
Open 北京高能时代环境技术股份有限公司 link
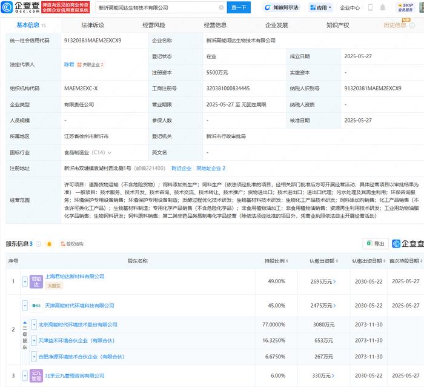click(x=78, y=325)
